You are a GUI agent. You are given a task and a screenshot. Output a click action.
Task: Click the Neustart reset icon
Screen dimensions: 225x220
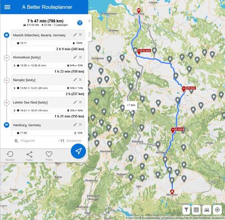10,156
